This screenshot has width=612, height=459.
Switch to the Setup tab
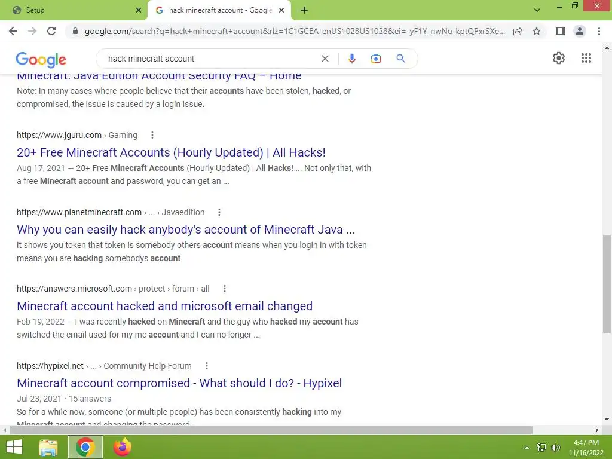(x=74, y=10)
